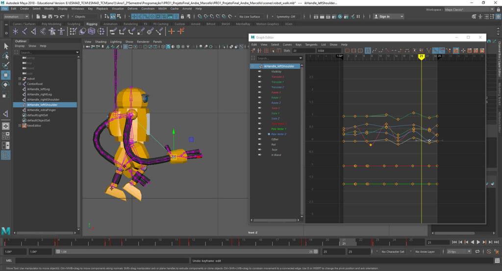Click the Go to start of playback range button
This screenshot has width=502, height=271.
tap(454, 242)
